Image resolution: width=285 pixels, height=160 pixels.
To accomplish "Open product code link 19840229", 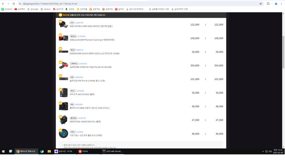I will (x=79, y=77).
